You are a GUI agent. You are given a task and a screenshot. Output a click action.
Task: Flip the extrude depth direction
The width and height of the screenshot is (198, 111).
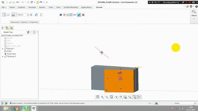31,15
